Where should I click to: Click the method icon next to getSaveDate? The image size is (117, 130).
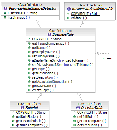(x=29, y=86)
